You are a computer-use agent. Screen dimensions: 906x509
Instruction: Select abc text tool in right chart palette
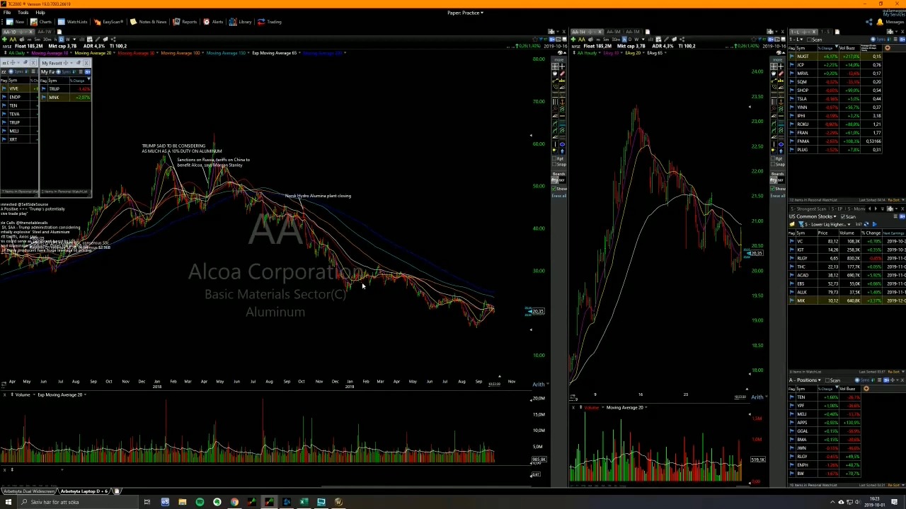(781, 81)
